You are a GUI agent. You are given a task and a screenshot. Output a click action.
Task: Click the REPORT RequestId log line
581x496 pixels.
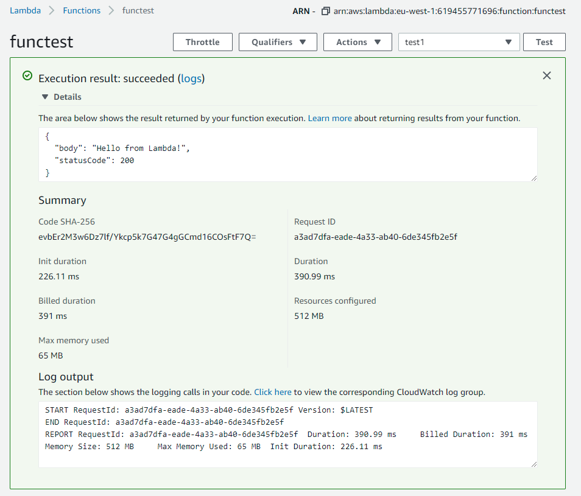[x=286, y=434]
